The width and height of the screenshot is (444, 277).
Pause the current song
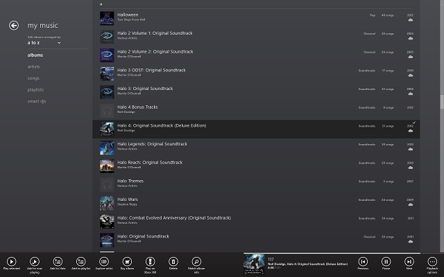pos(386,262)
